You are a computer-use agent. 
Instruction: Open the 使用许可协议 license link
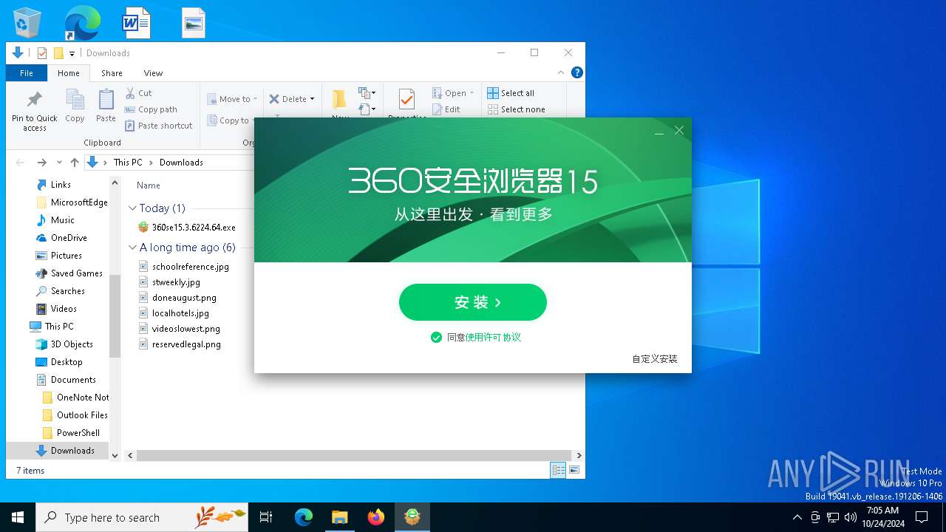coord(493,337)
